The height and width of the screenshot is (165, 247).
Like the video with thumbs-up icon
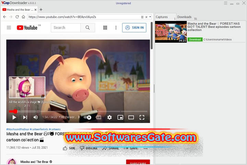(65, 148)
